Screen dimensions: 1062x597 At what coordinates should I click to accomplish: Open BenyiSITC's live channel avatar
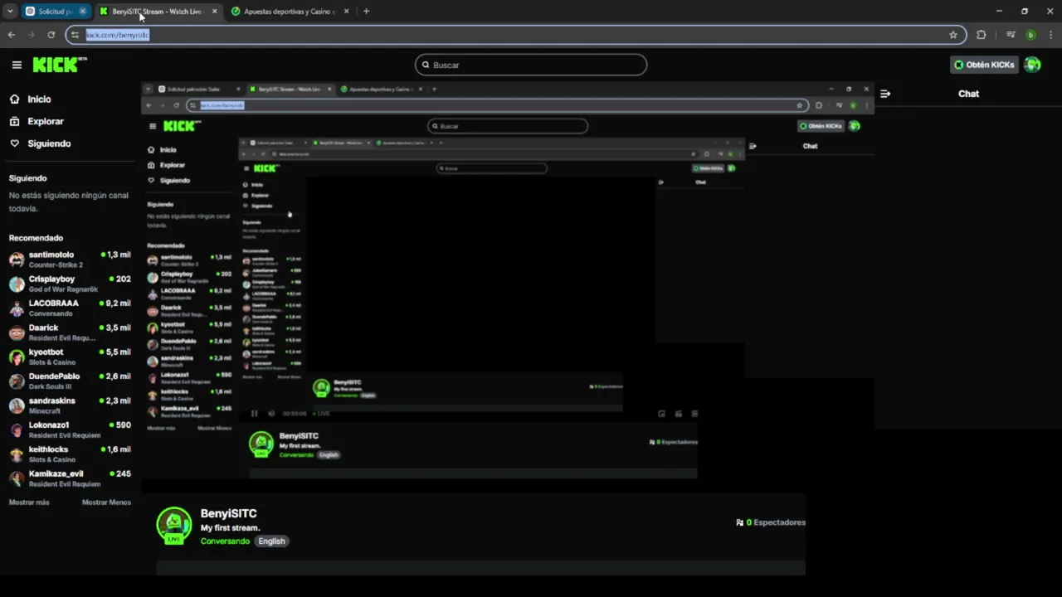pyautogui.click(x=174, y=526)
